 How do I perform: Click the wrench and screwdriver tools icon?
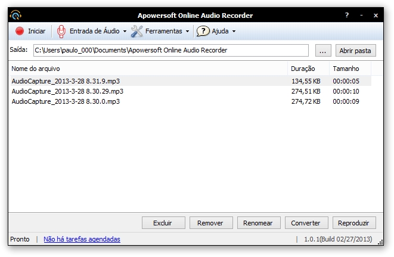pos(136,32)
